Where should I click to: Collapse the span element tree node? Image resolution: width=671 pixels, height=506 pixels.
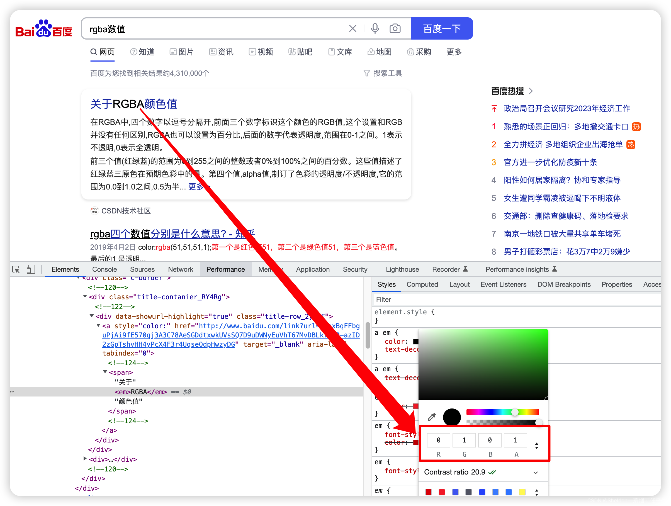105,372
